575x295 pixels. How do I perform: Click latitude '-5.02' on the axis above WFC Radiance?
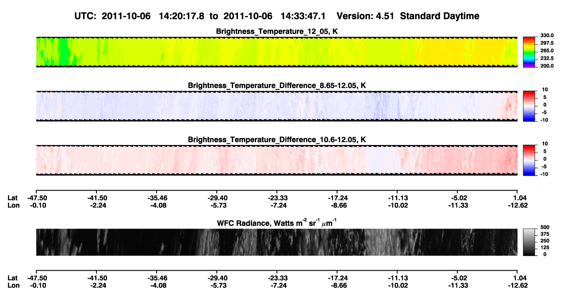pyautogui.click(x=458, y=198)
